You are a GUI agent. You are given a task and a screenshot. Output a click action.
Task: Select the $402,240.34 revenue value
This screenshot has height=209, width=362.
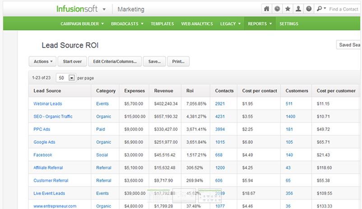click(x=166, y=104)
